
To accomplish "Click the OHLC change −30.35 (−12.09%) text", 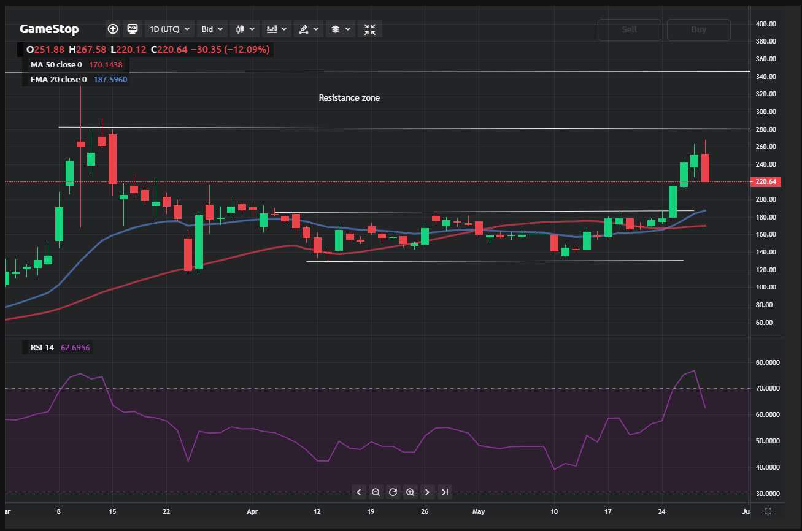I will [230, 50].
